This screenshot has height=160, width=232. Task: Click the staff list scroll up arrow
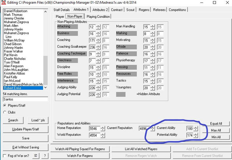click(46, 11)
